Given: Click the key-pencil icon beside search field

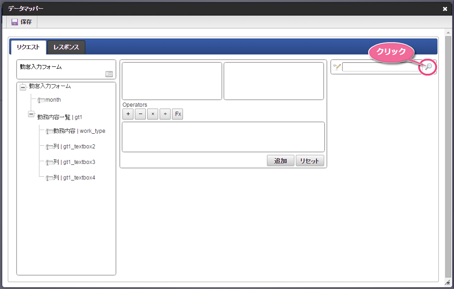Looking at the screenshot, I should click(337, 67).
